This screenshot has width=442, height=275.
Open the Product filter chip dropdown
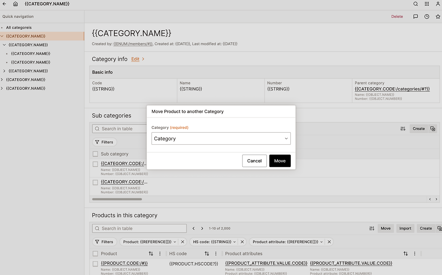click(175, 242)
